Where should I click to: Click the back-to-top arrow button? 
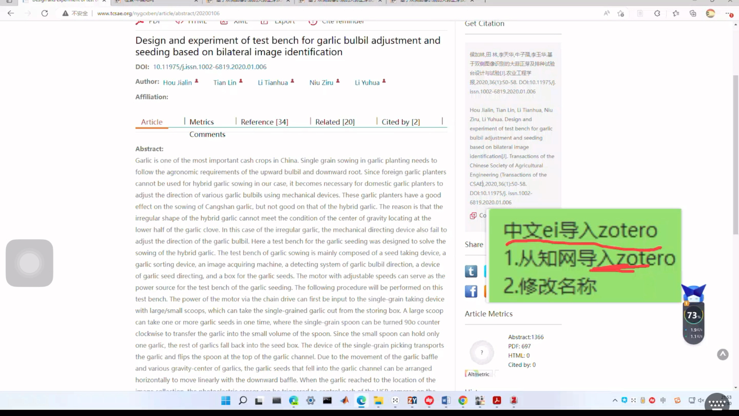click(723, 354)
